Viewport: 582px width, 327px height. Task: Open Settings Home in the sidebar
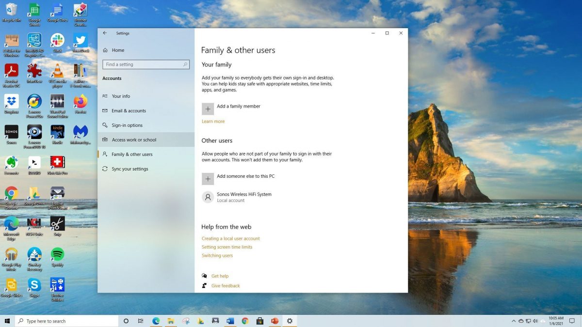pos(118,50)
